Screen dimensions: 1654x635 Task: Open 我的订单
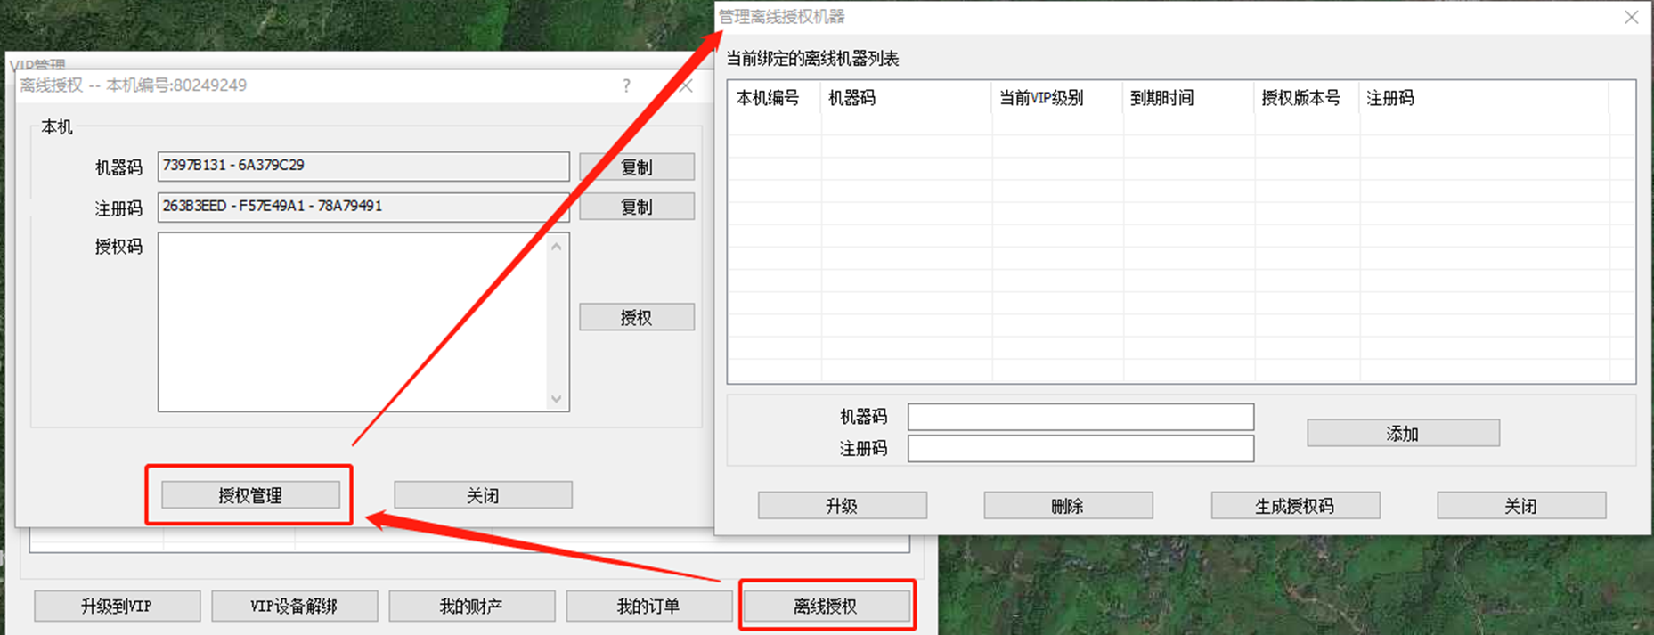[648, 607]
